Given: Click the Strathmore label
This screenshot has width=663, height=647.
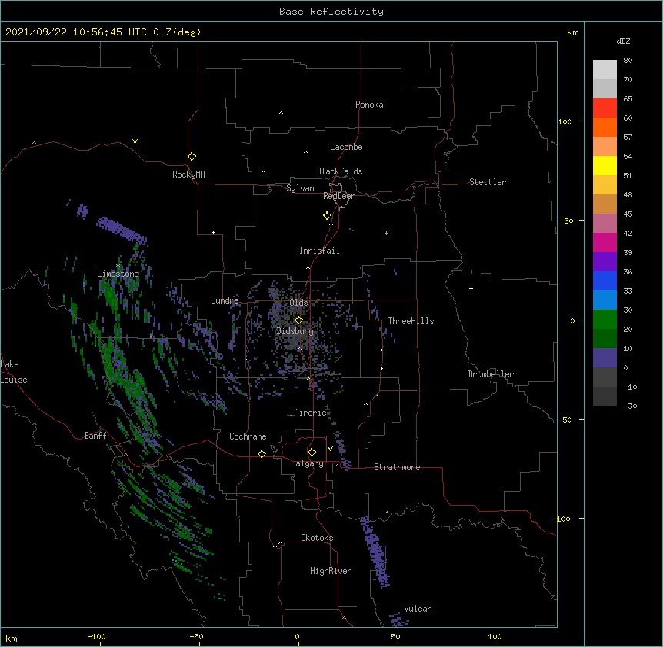Looking at the screenshot, I should [x=397, y=467].
